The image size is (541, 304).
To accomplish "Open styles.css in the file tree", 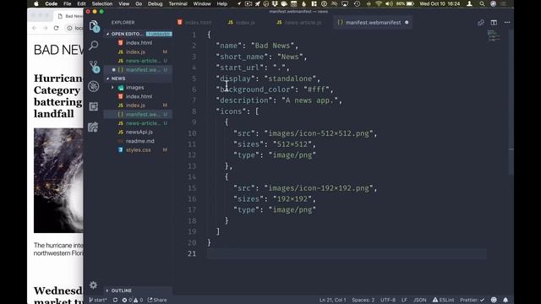I will (x=138, y=150).
